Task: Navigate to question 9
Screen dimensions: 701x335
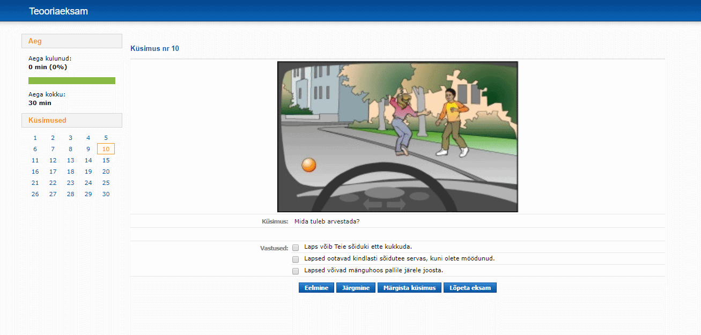Action: point(88,149)
